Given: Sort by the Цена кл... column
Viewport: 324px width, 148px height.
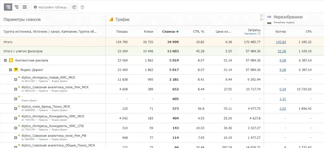Looking at the screenshot, I should tap(223, 32).
